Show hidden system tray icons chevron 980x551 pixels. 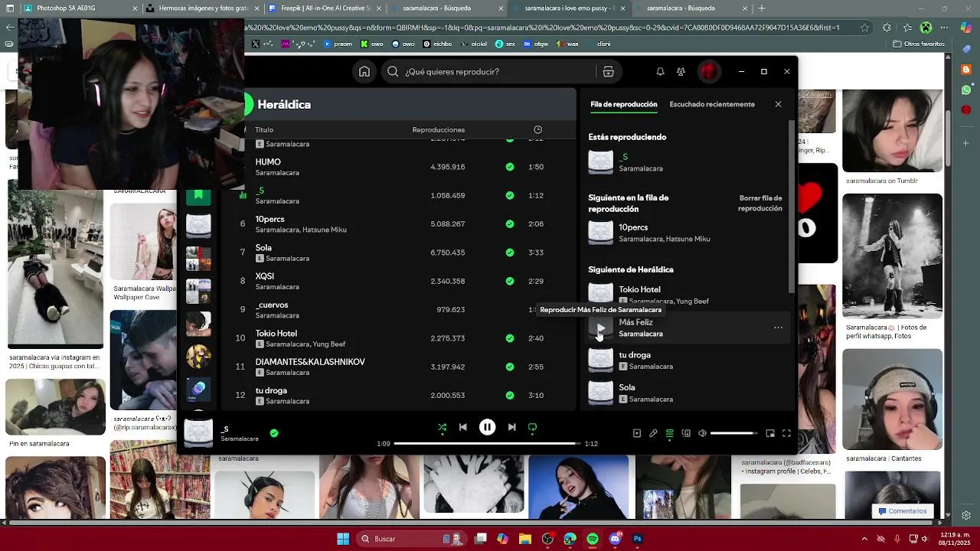[864, 539]
